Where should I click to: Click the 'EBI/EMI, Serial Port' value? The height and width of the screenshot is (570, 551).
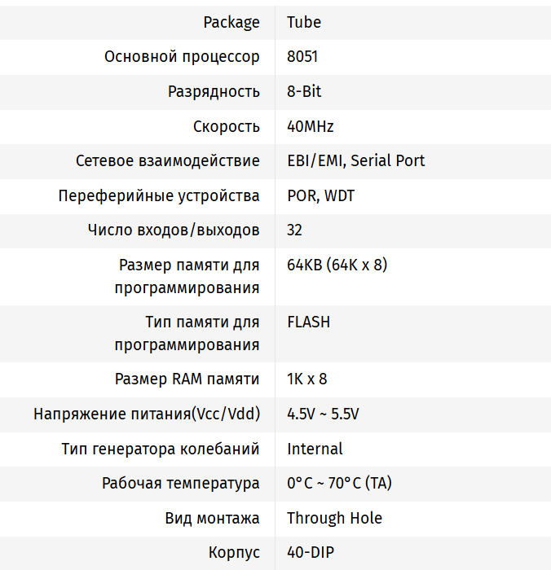tap(356, 160)
